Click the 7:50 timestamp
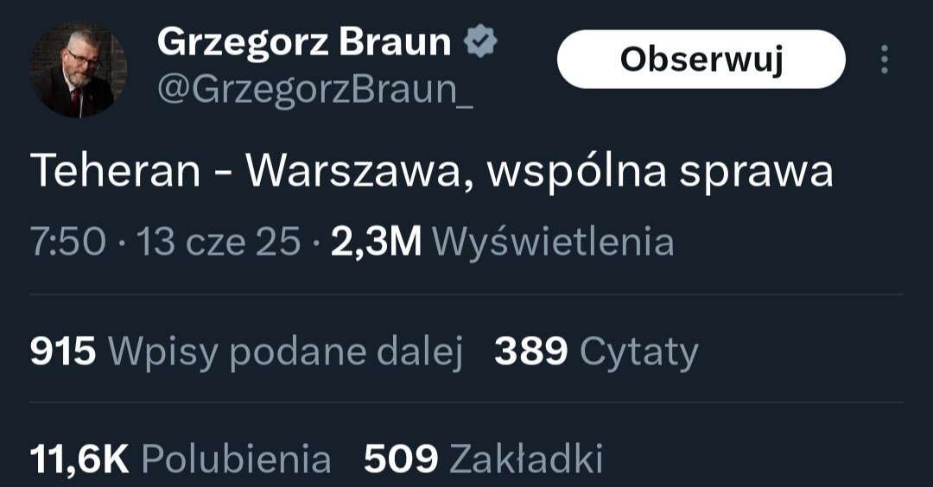The height and width of the screenshot is (487, 933). 68,242
